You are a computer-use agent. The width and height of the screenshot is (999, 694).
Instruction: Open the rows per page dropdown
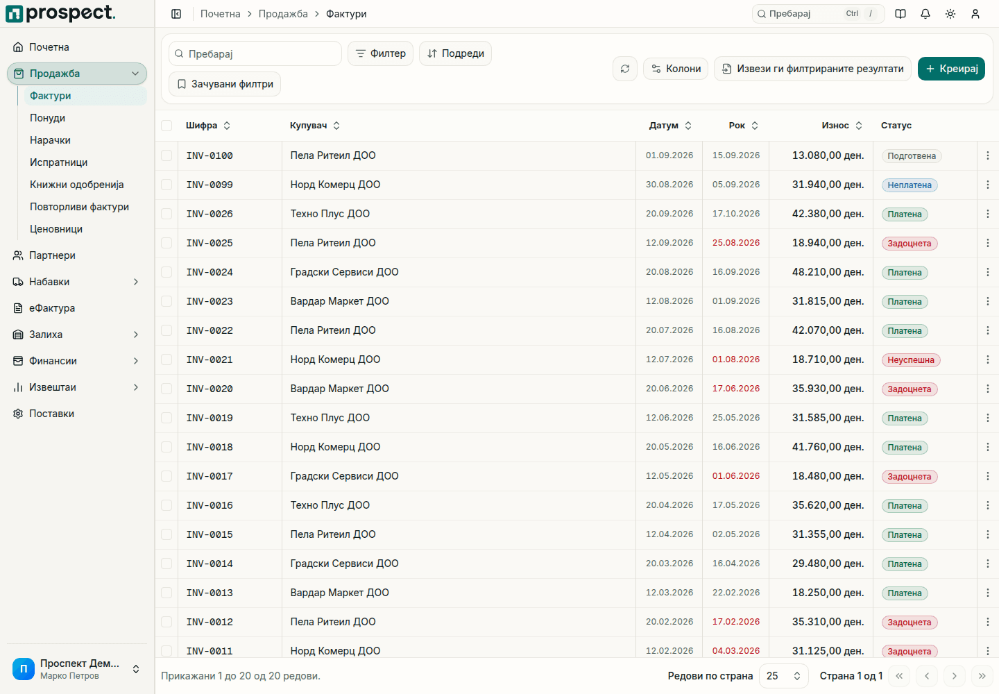[x=784, y=676]
